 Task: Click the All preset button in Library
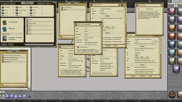click(48, 4)
